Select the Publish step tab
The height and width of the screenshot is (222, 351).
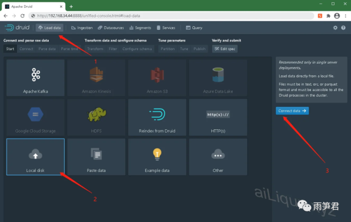point(199,49)
